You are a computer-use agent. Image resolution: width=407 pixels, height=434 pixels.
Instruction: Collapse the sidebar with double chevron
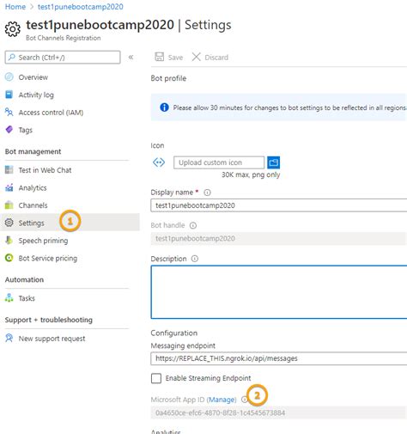pos(131,57)
